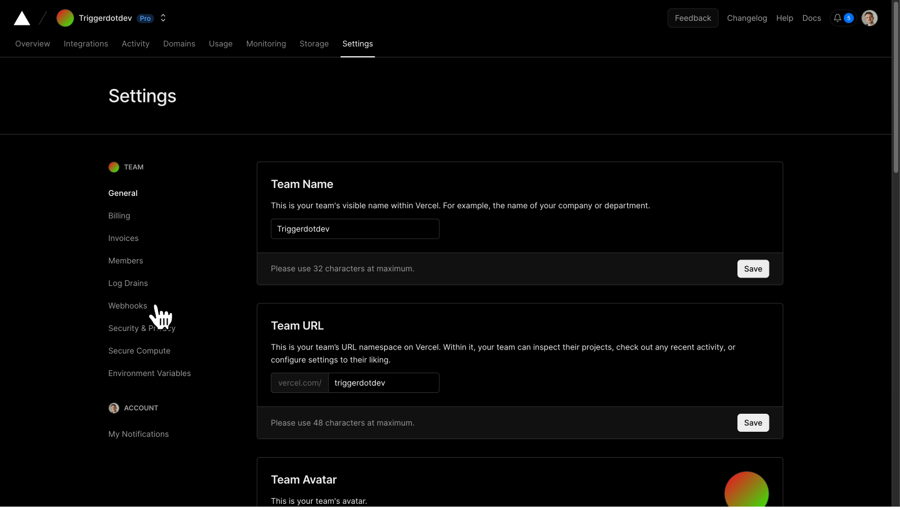This screenshot has height=510, width=900.
Task: Click the Pro plan badge
Action: (x=145, y=19)
